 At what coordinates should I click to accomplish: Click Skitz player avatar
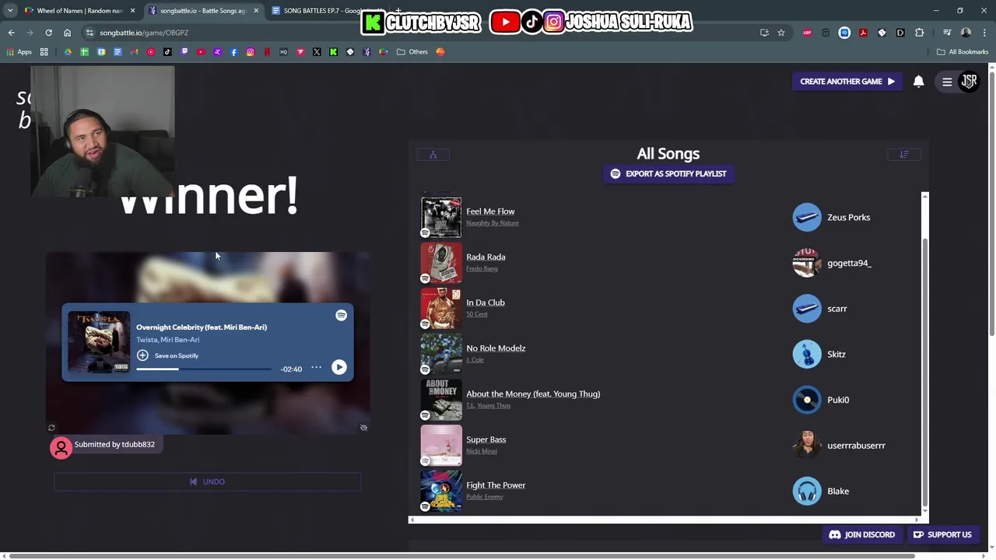pos(807,354)
